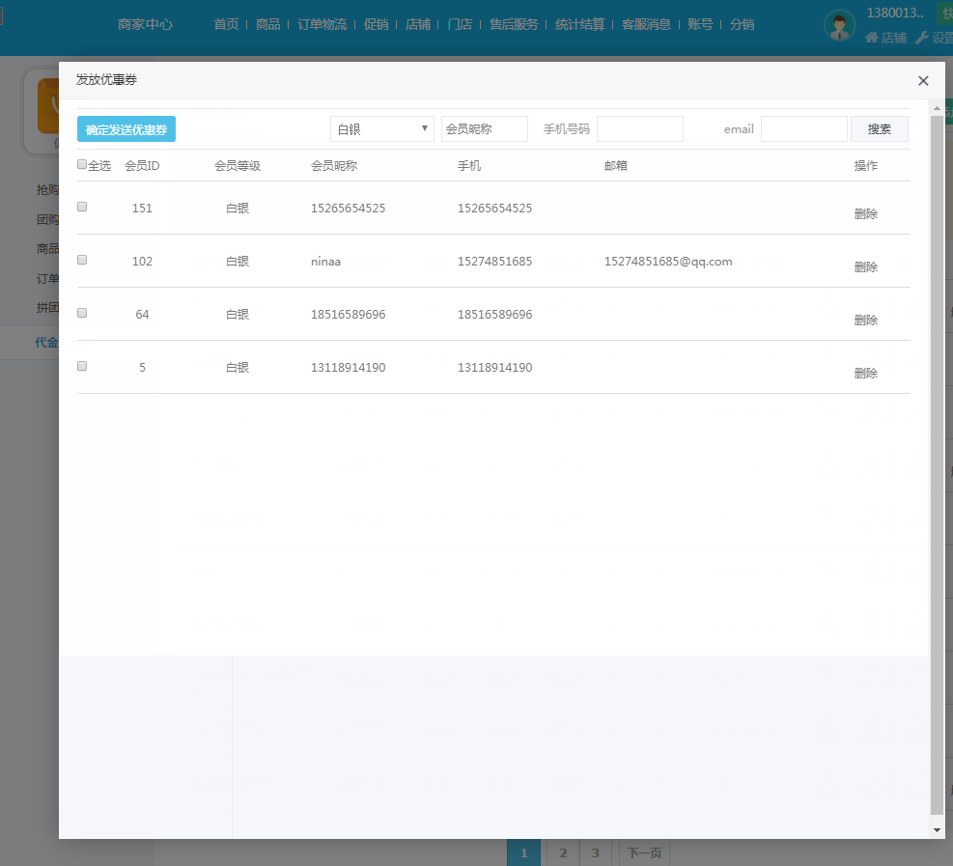The height and width of the screenshot is (866, 953).
Task: Click 确定发送优惠券 button
Action: tap(126, 129)
